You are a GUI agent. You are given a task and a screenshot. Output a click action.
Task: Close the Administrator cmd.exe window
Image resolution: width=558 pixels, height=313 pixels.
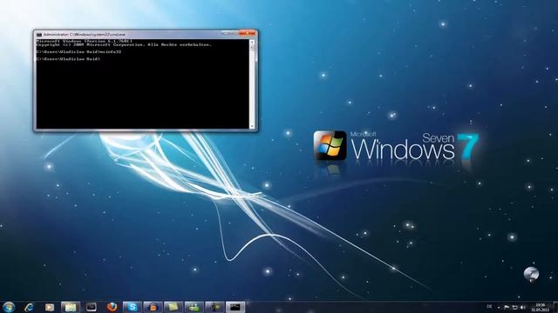tap(247, 33)
